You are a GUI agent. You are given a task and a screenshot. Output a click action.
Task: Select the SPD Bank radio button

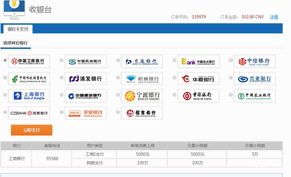click(62, 77)
